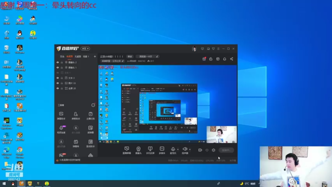Hide the 摄像头 1 source

[x=58, y=67]
